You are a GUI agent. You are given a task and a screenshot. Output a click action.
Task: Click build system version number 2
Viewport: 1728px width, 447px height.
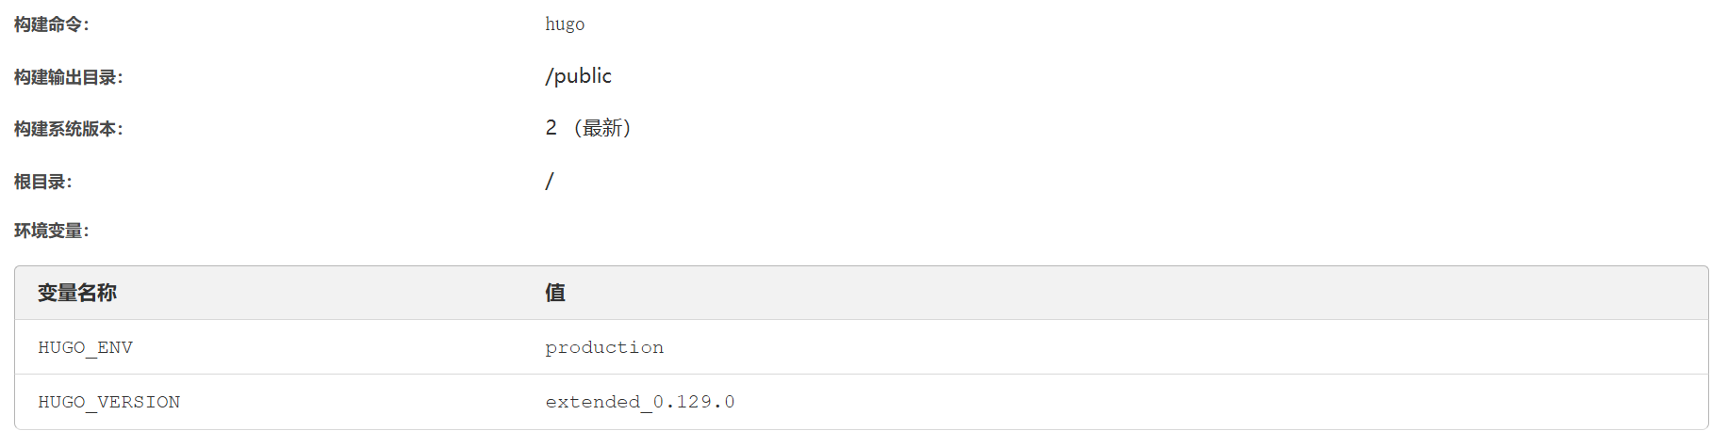click(551, 128)
